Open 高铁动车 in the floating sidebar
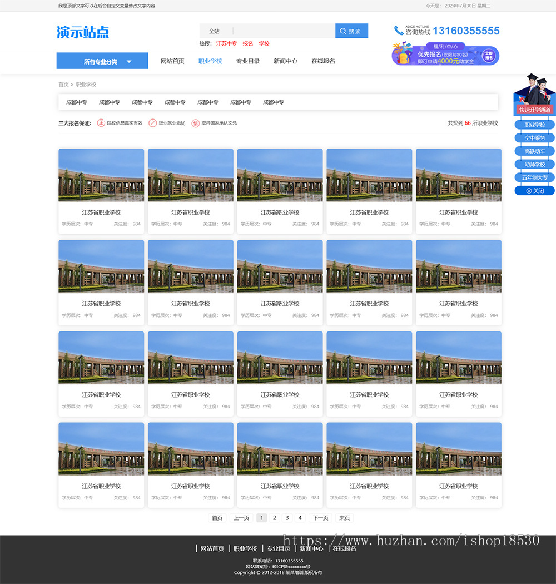The height and width of the screenshot is (584, 556). [534, 151]
